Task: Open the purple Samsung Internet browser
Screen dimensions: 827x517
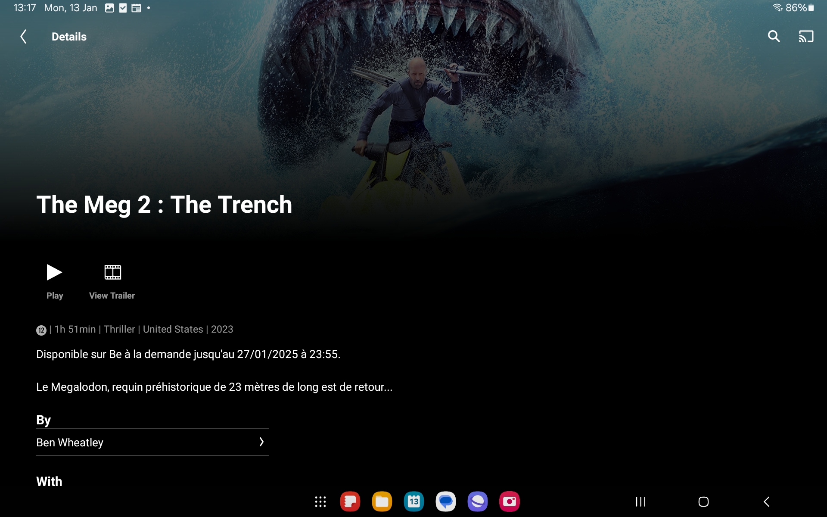Action: pyautogui.click(x=477, y=501)
